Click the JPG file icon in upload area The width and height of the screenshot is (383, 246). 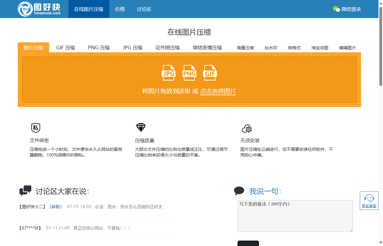(169, 73)
